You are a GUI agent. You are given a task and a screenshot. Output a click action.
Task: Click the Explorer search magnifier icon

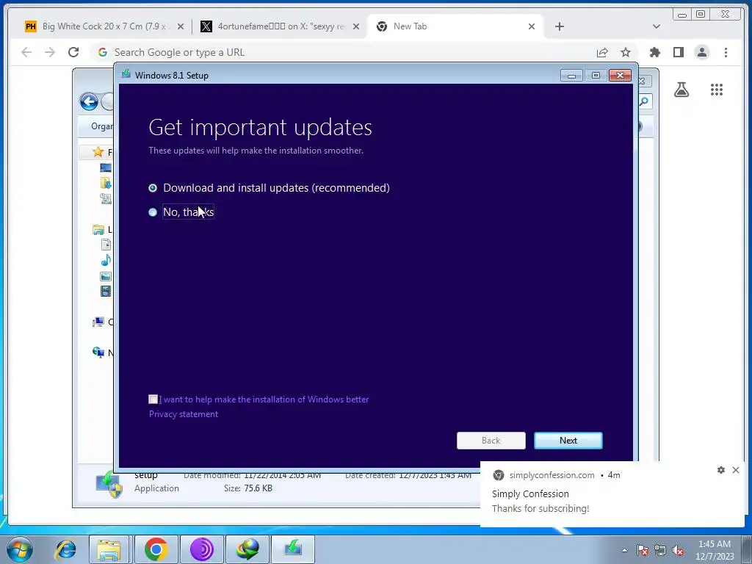[644, 101]
